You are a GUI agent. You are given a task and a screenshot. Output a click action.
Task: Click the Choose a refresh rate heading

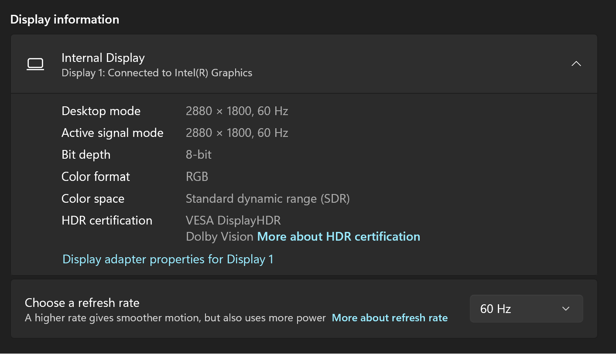click(82, 303)
